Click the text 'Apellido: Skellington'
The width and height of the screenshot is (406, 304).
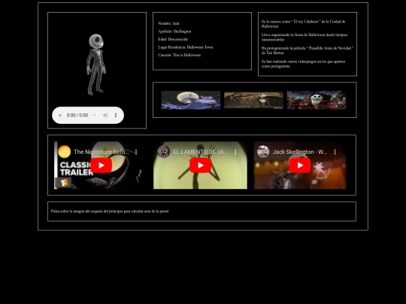174,32
